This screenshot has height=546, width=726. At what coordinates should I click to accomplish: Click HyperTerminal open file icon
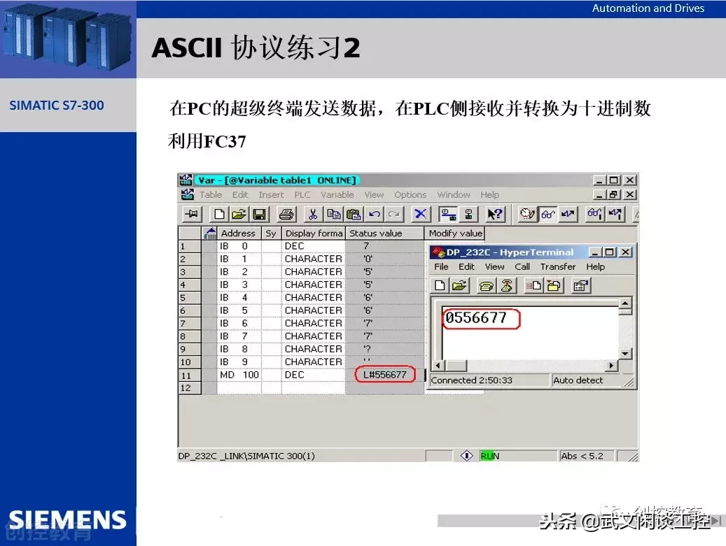(x=459, y=286)
